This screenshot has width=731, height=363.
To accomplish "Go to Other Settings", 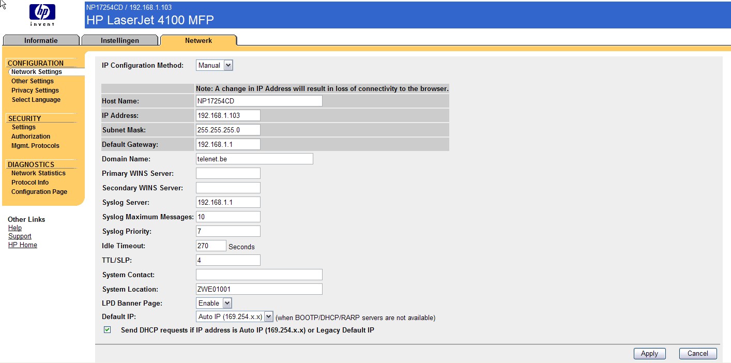I will (x=33, y=81).
